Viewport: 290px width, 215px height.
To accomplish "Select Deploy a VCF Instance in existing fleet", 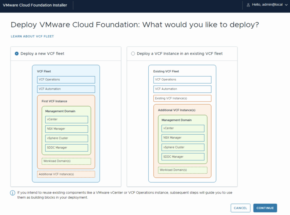I will coord(133,53).
